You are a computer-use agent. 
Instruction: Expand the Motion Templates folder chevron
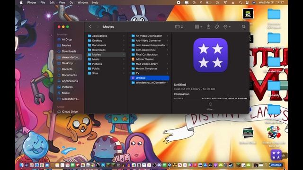point(168,68)
